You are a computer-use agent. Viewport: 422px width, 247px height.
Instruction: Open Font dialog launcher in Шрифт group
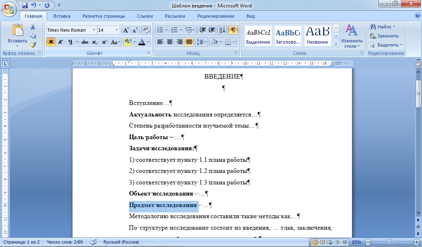[148, 53]
